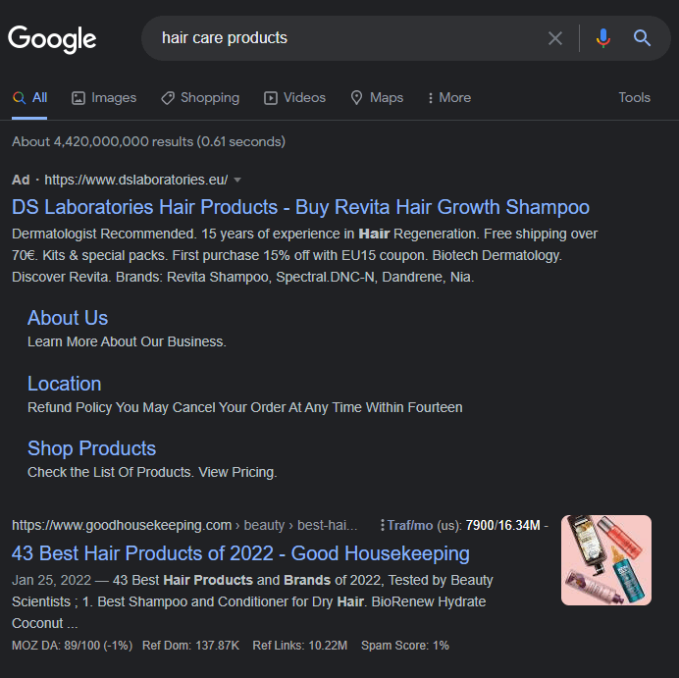Expand the More options menu
679x678 pixels.
pyautogui.click(x=449, y=98)
